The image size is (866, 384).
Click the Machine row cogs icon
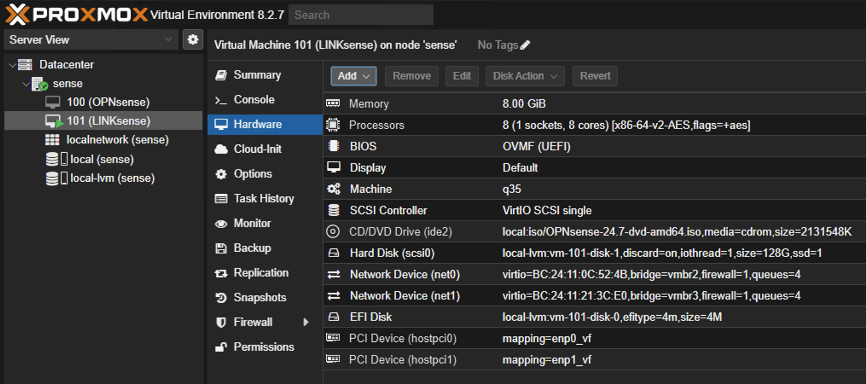[334, 189]
